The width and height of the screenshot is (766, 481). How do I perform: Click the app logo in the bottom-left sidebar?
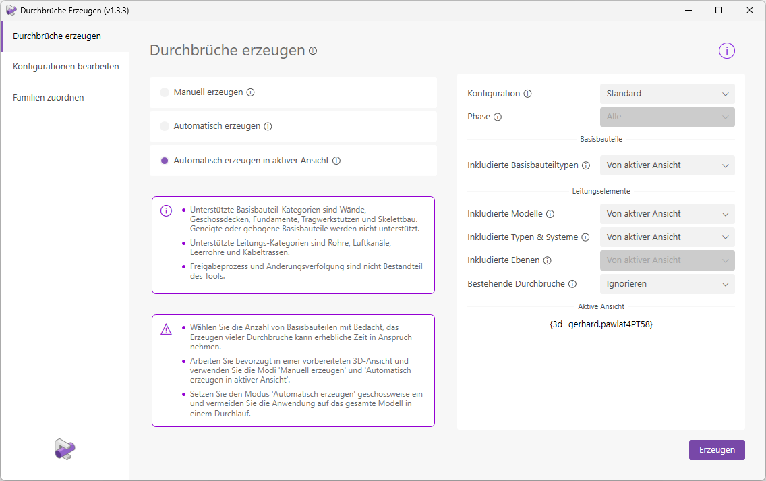click(64, 449)
